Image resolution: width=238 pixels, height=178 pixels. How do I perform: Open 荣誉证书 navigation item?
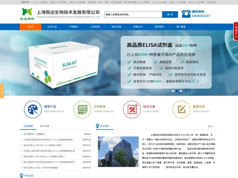pos(138,27)
